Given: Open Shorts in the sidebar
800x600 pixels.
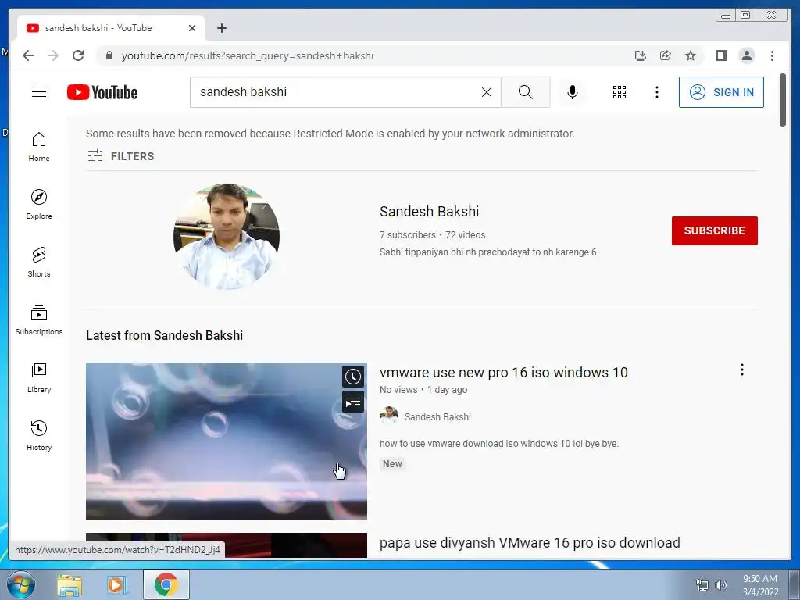Looking at the screenshot, I should [x=39, y=262].
